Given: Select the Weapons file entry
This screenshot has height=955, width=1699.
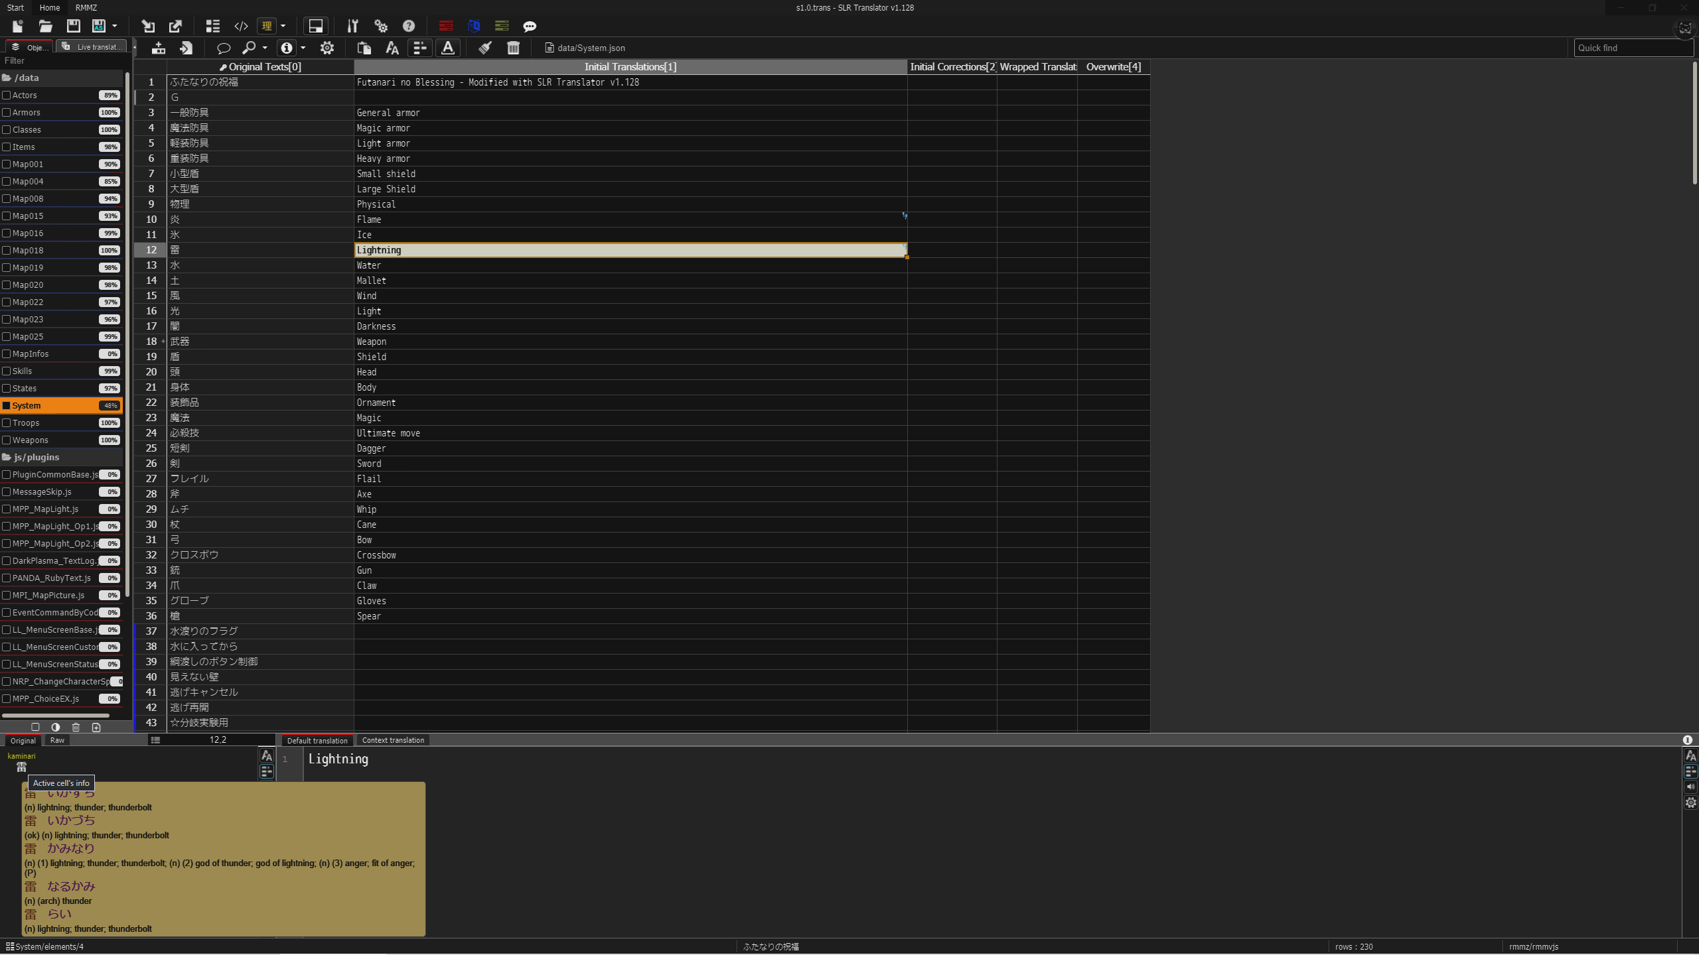Looking at the screenshot, I should [x=31, y=440].
